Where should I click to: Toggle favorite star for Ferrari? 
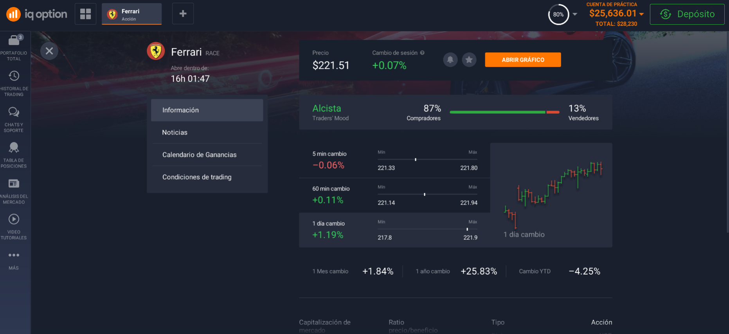469,60
